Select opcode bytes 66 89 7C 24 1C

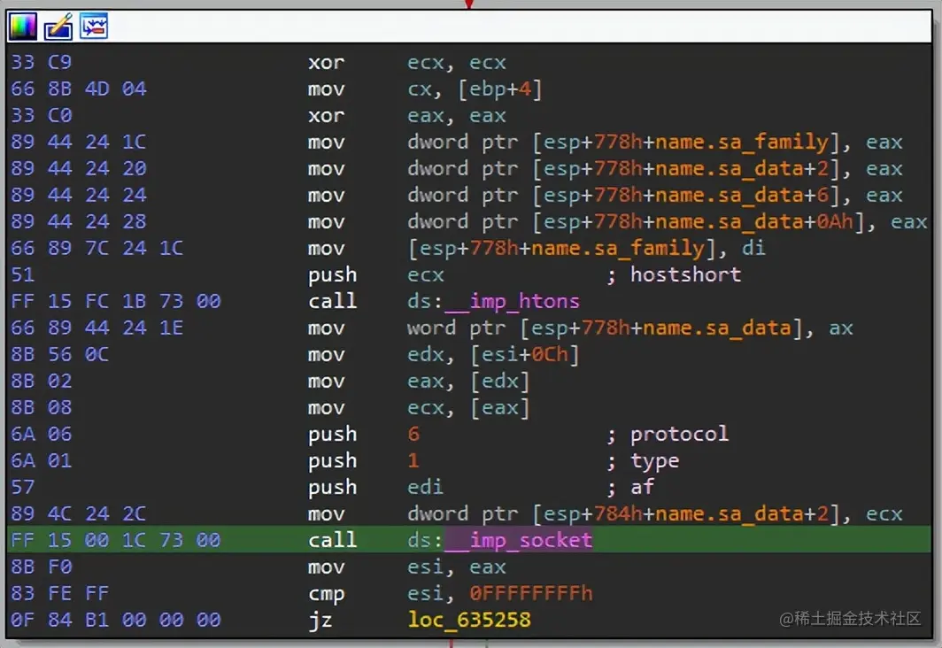click(97, 248)
